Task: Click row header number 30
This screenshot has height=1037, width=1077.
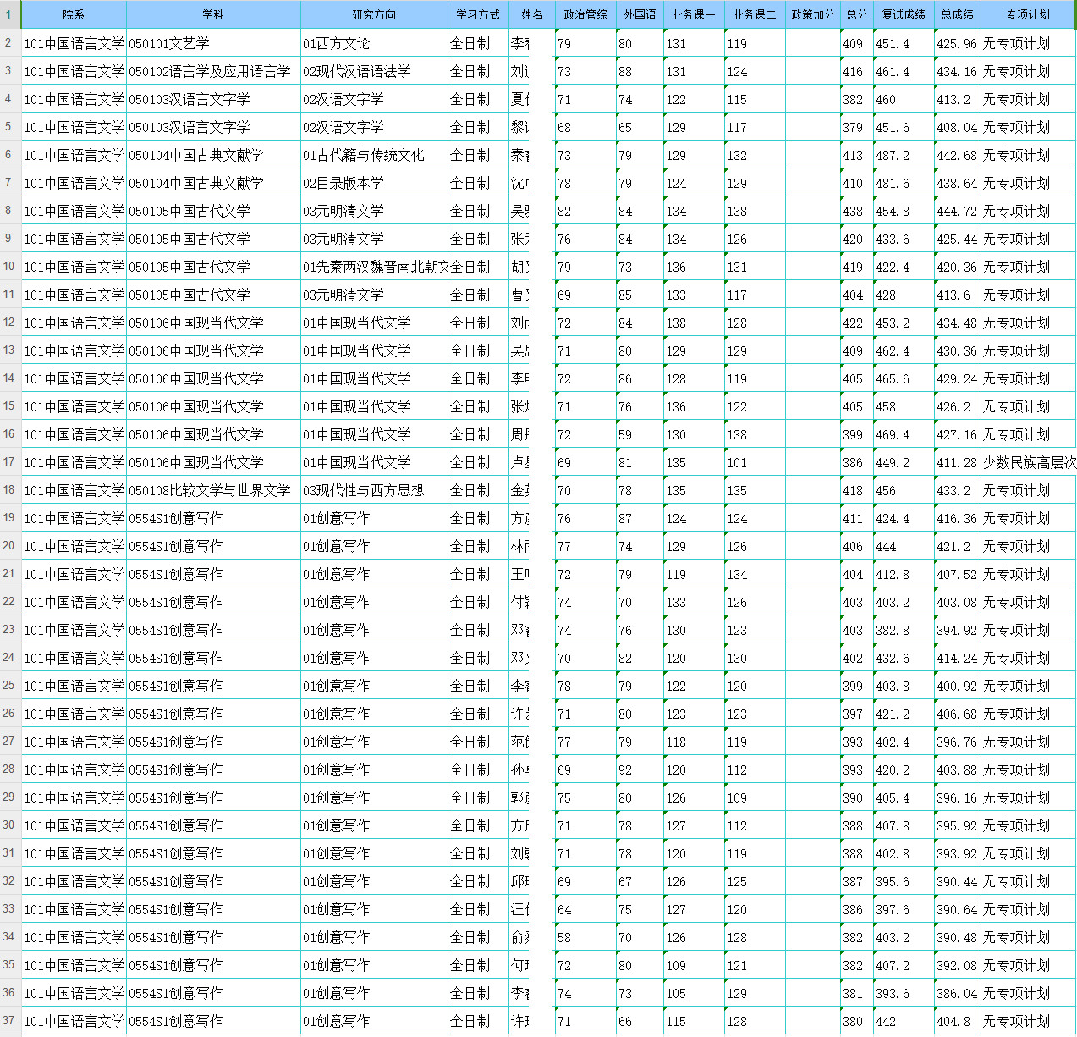Action: [x=9, y=825]
